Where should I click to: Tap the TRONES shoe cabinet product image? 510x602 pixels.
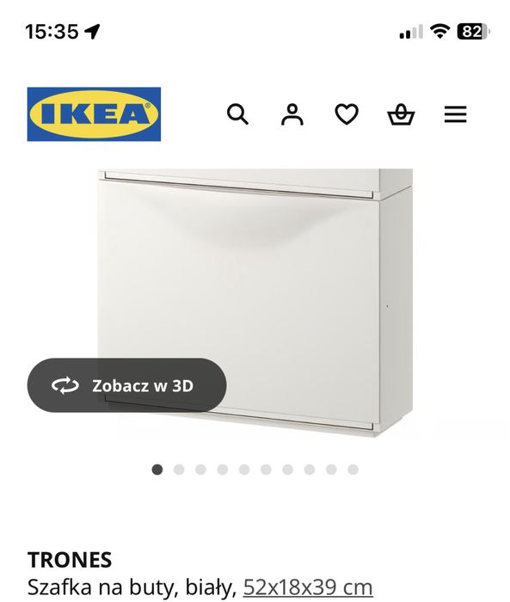coord(255,303)
